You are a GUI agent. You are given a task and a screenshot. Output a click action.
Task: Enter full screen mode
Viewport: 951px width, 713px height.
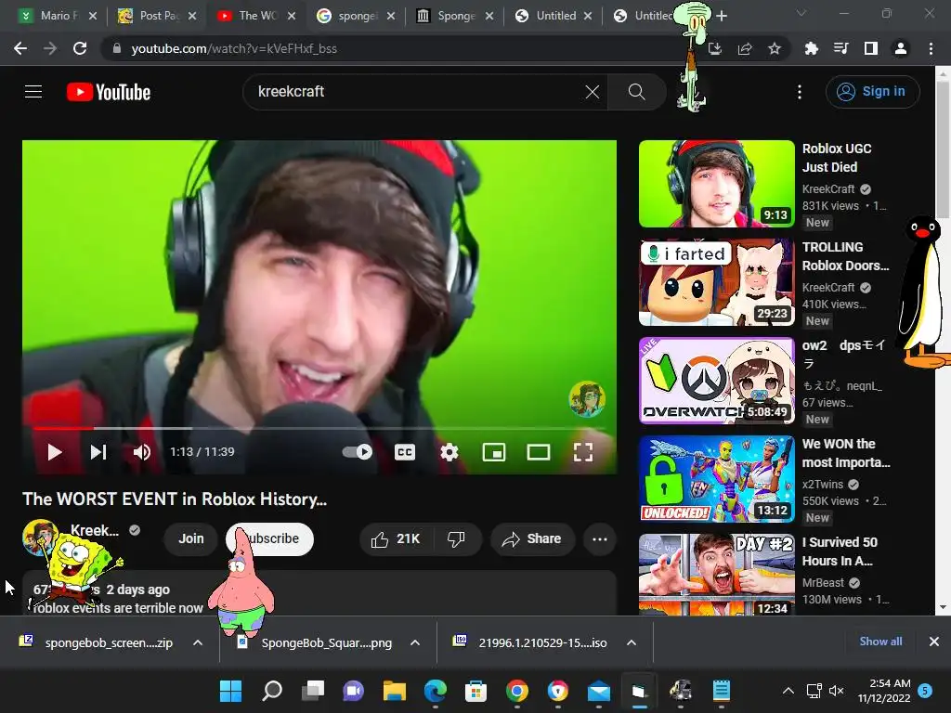pos(583,452)
